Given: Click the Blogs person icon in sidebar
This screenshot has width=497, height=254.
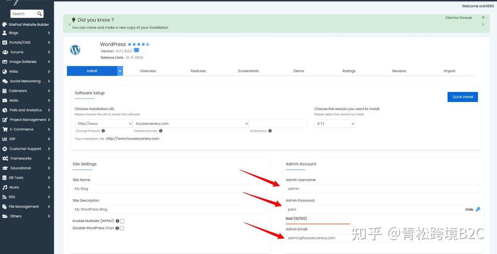Looking at the screenshot, I should tap(5, 33).
